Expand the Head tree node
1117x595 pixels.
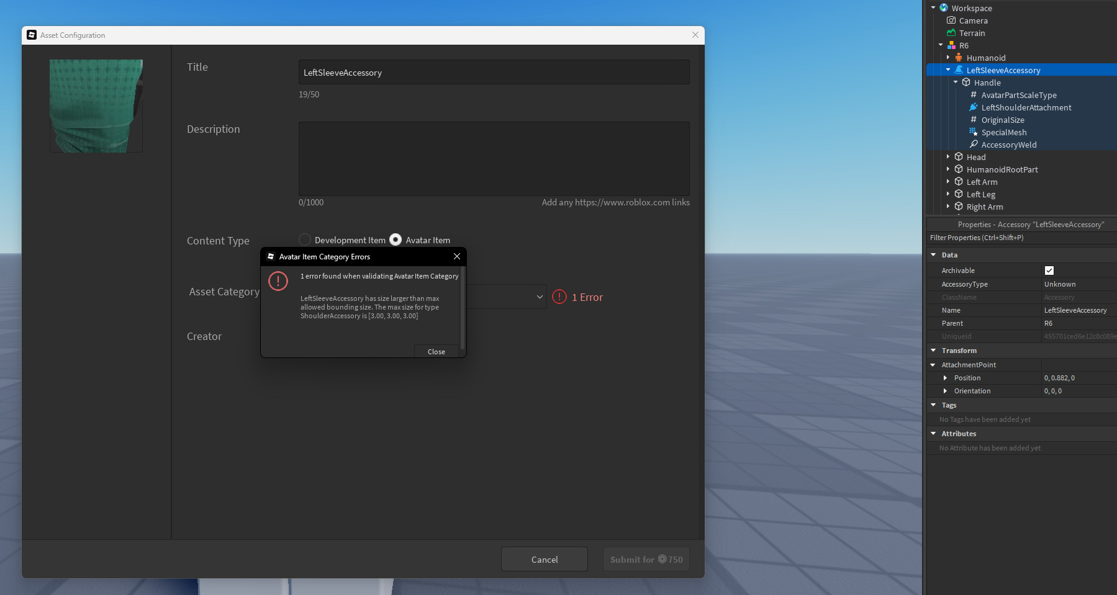[x=948, y=157]
